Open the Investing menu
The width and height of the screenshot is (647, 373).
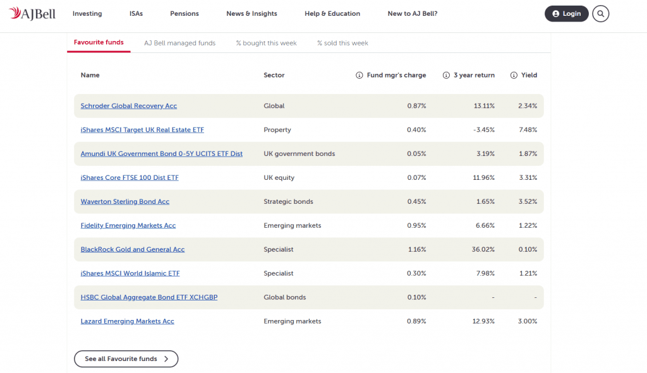click(x=87, y=14)
